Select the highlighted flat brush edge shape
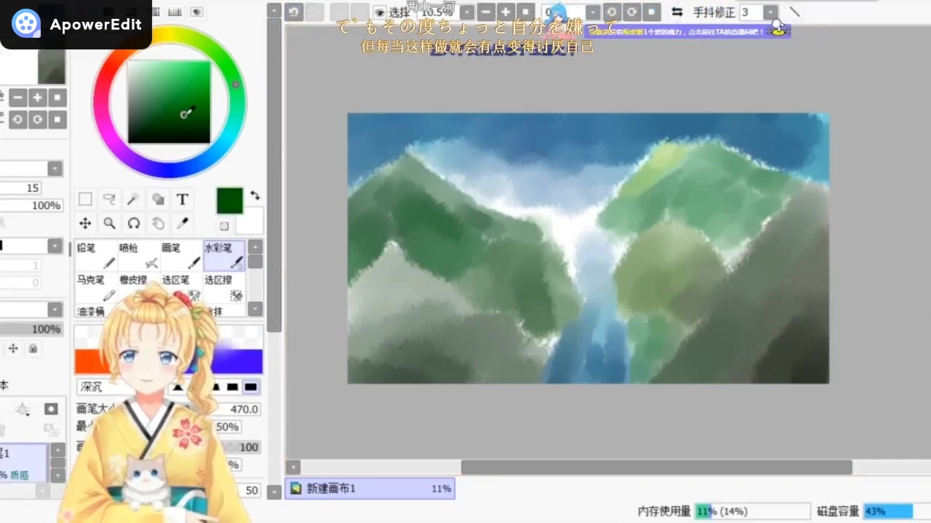The image size is (931, 523). coord(251,387)
